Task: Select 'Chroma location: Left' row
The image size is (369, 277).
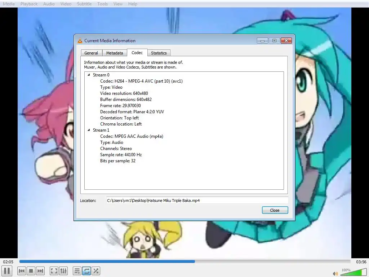Action: point(121,124)
